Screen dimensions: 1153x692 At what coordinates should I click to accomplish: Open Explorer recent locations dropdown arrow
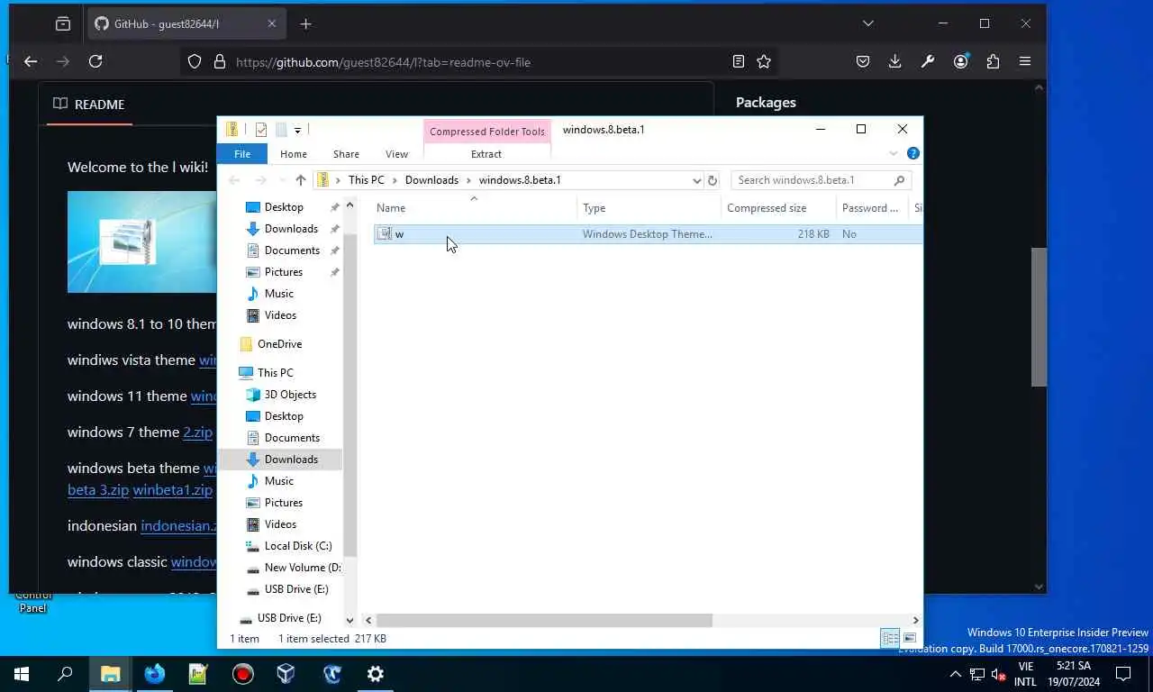tap(282, 180)
